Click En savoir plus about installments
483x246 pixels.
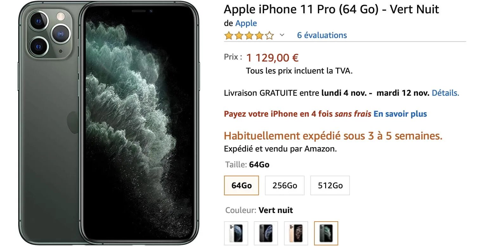pyautogui.click(x=400, y=114)
